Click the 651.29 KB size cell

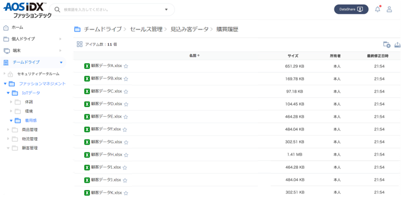(295, 66)
